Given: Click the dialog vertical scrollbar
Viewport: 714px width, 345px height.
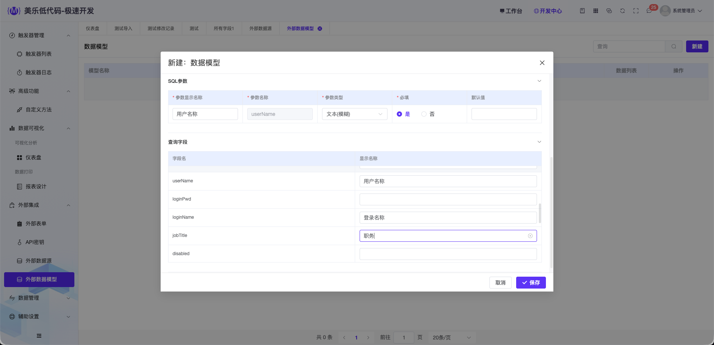Looking at the screenshot, I should click(551, 212).
